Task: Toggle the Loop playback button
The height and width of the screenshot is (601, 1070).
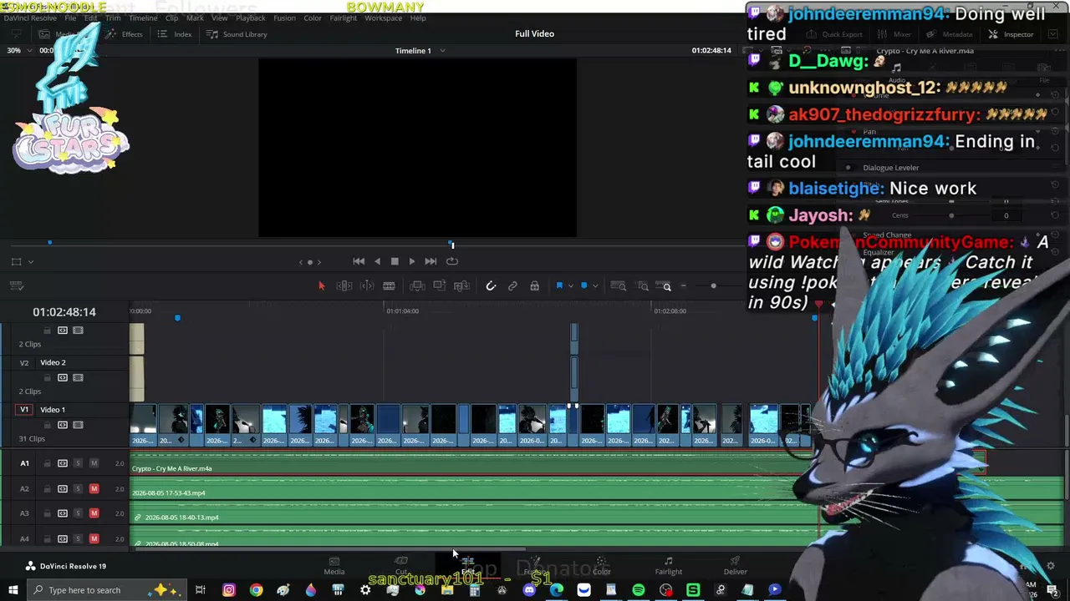Action: (x=452, y=261)
